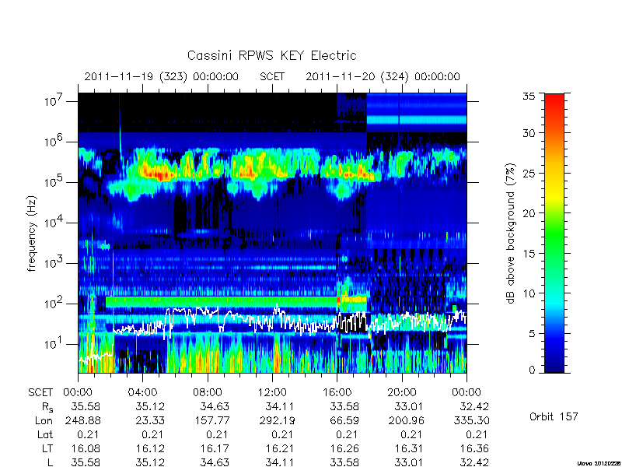The width and height of the screenshot is (622, 467).
Task: Click the '15' colorbar tick label
Action: point(531,254)
